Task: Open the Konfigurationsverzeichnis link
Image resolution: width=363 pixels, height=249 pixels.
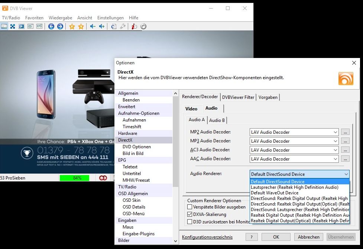Action: [207, 237]
